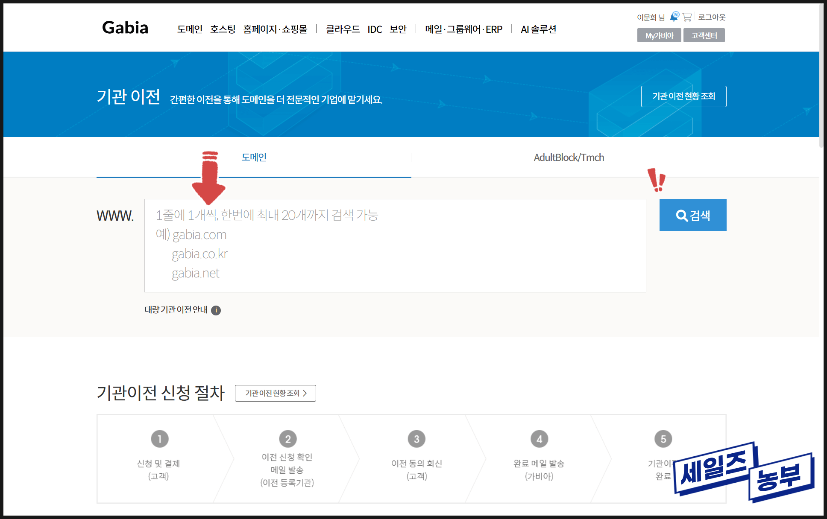This screenshot has height=519, width=827.
Task: Open the 클라우드 menu
Action: coord(343,29)
